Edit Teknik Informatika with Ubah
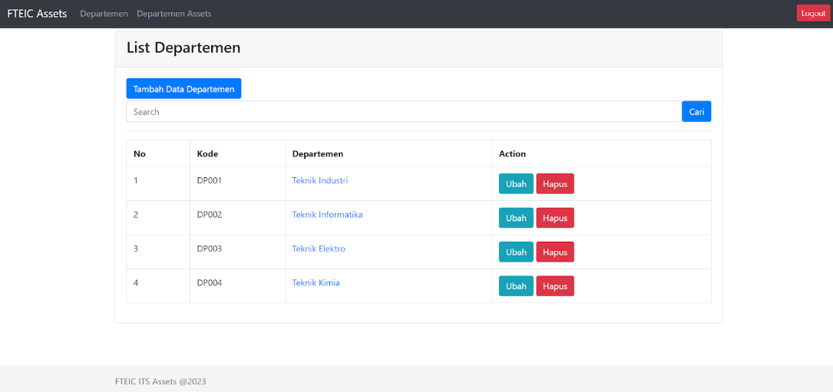Screen dimensions: 833x392 (516, 218)
